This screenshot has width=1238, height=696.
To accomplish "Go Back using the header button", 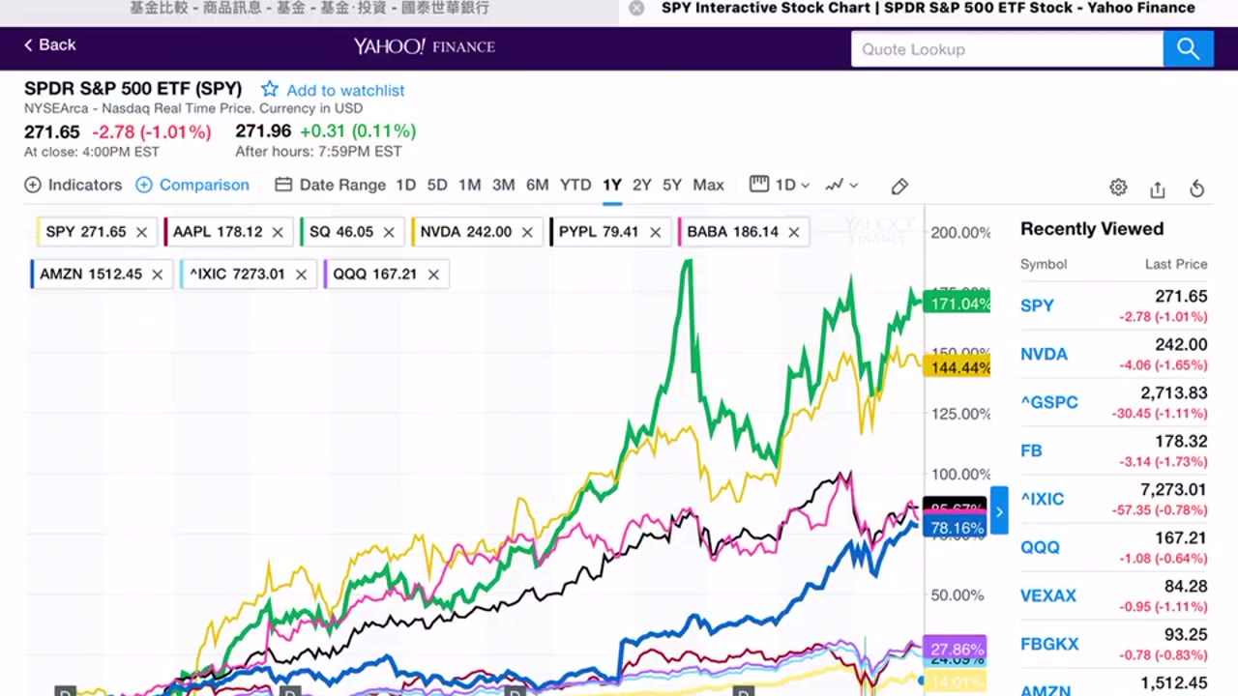I will [50, 45].
